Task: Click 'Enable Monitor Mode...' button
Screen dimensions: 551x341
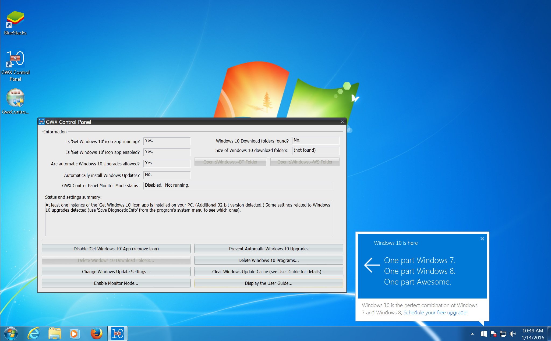Action: coord(116,282)
